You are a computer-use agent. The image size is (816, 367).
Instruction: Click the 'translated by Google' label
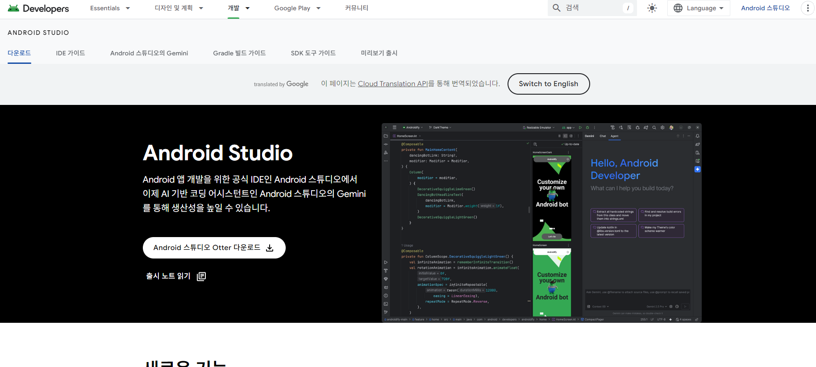tap(281, 84)
